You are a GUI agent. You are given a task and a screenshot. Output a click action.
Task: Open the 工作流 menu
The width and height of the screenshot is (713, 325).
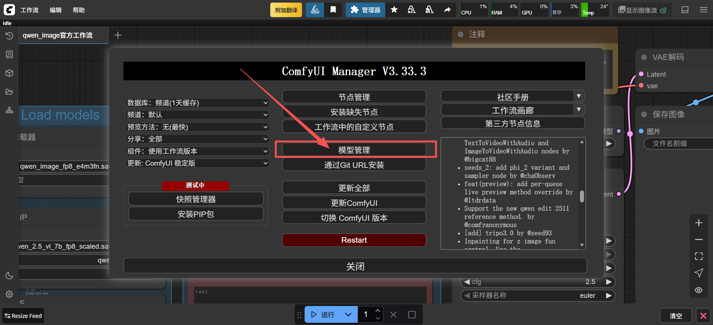pyautogui.click(x=29, y=10)
